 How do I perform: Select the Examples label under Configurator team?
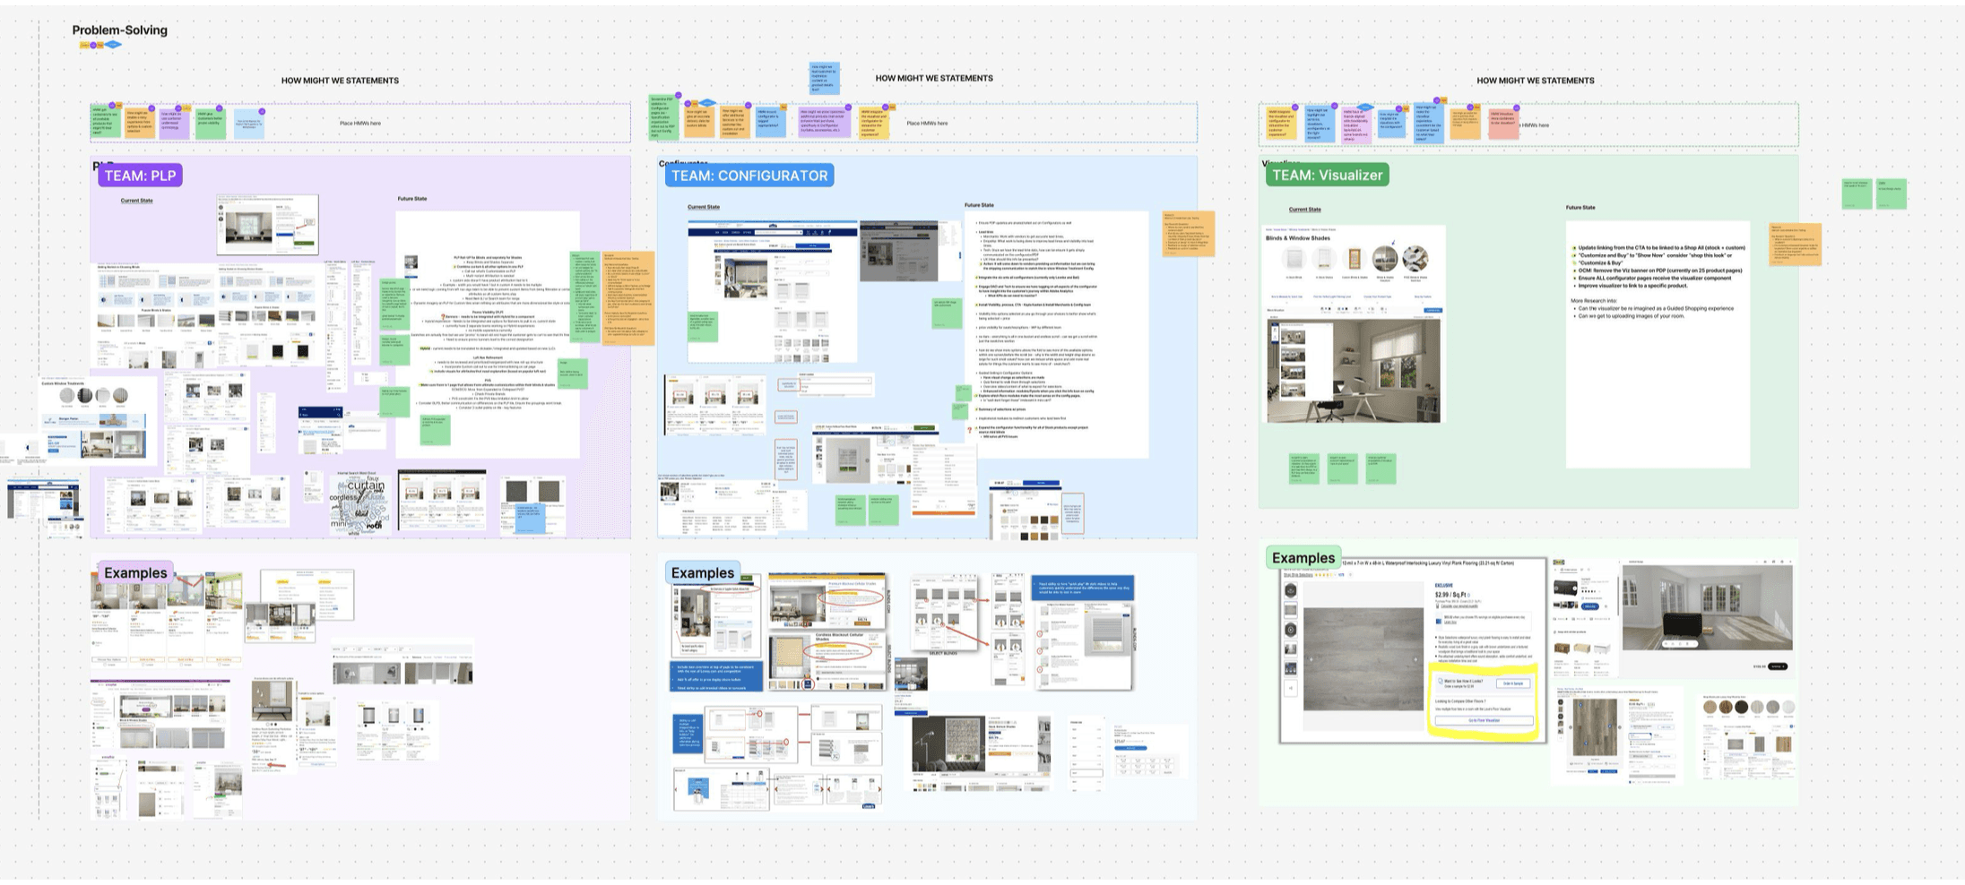point(702,573)
